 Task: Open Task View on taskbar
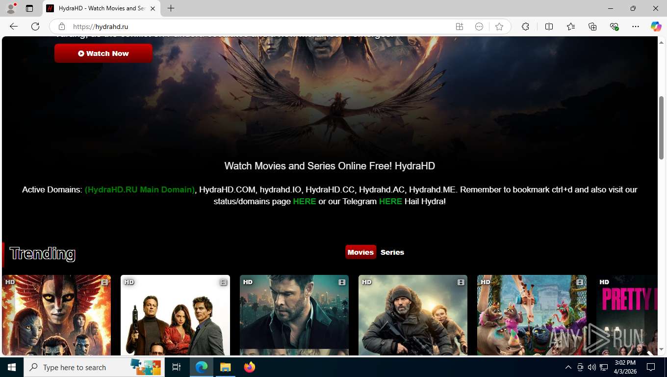click(177, 367)
